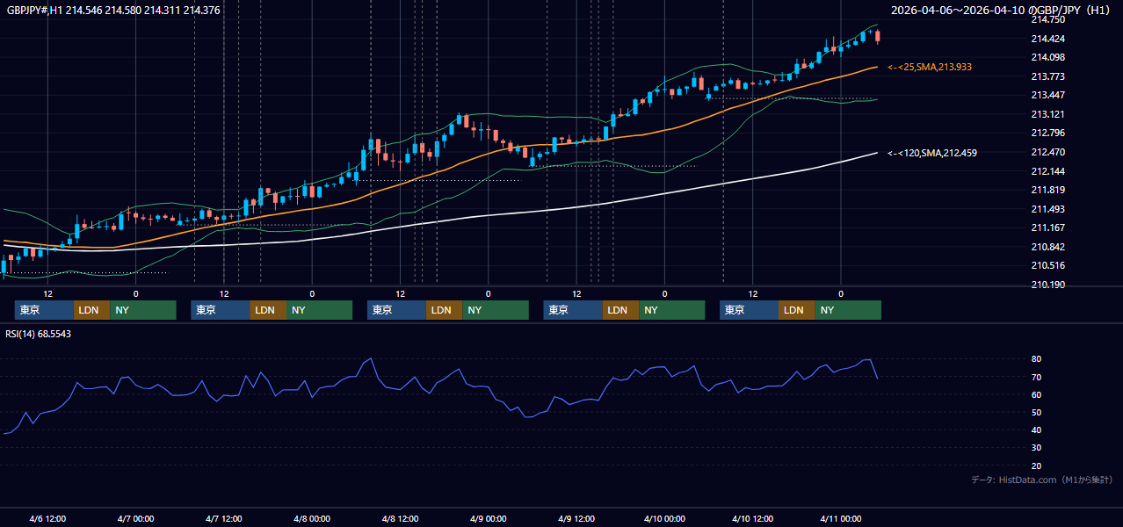Click the RSI 70 level label
The height and width of the screenshot is (527, 1123).
click(x=1036, y=377)
